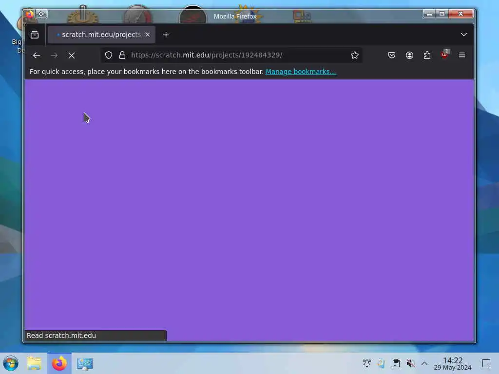Screen dimensions: 499x374
Task: Open the tracking protection shield icon
Action: [x=109, y=55]
